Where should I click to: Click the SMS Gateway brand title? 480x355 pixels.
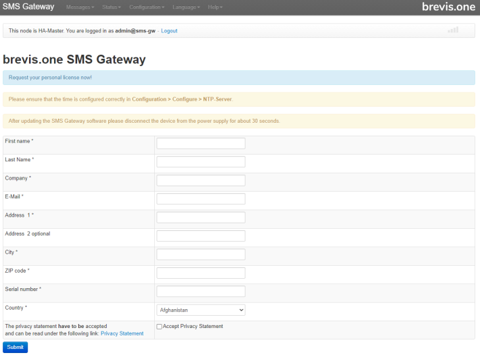pos(28,7)
